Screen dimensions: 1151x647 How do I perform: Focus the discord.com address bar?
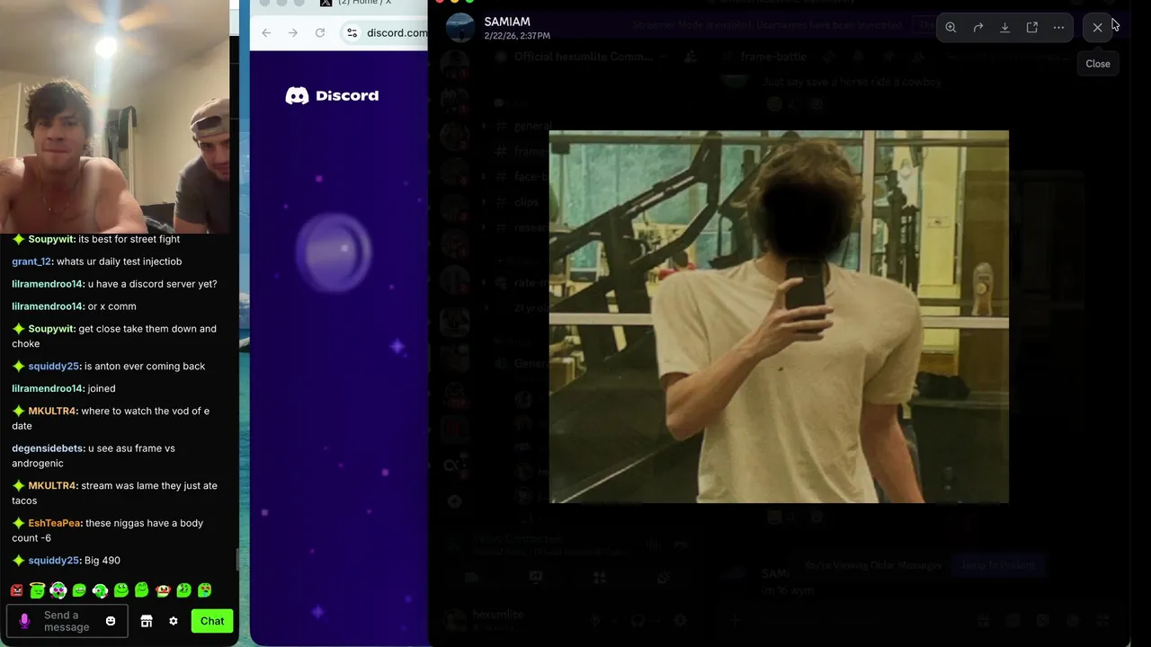coord(385,32)
